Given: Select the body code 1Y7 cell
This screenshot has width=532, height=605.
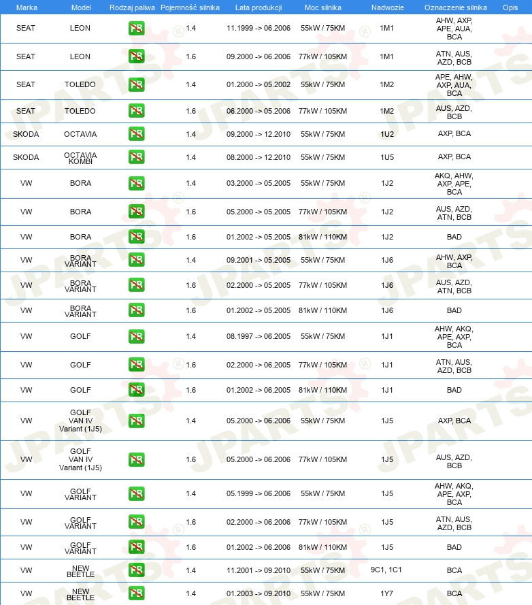Looking at the screenshot, I should pos(387,593).
